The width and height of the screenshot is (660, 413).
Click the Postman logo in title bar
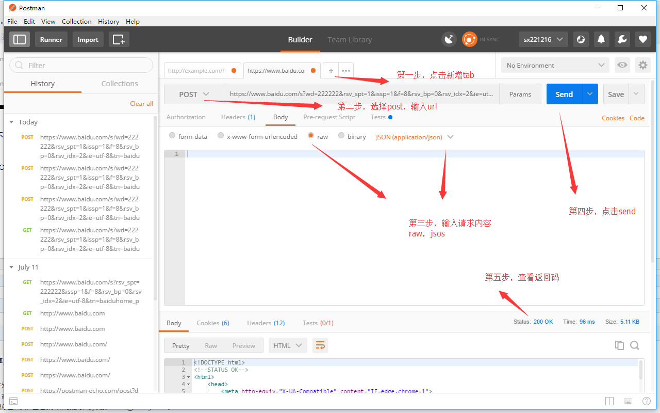coord(12,8)
